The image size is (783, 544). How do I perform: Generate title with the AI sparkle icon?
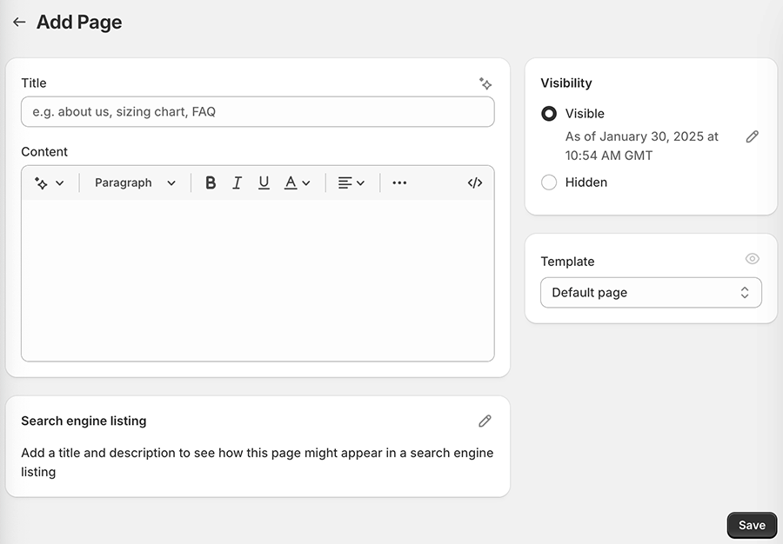(x=485, y=83)
